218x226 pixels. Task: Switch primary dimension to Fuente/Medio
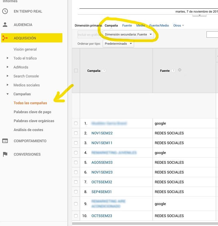(159, 25)
